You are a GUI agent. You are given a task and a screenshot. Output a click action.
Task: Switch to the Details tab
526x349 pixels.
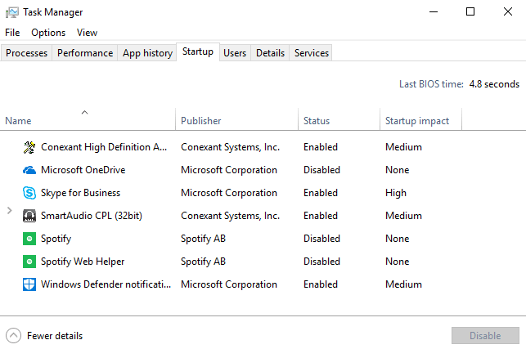pyautogui.click(x=270, y=53)
